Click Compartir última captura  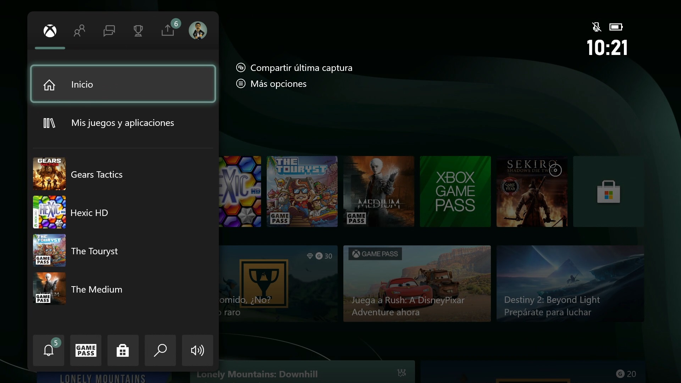(301, 68)
